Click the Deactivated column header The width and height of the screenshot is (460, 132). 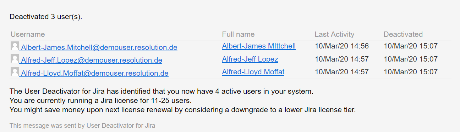tap(403, 34)
